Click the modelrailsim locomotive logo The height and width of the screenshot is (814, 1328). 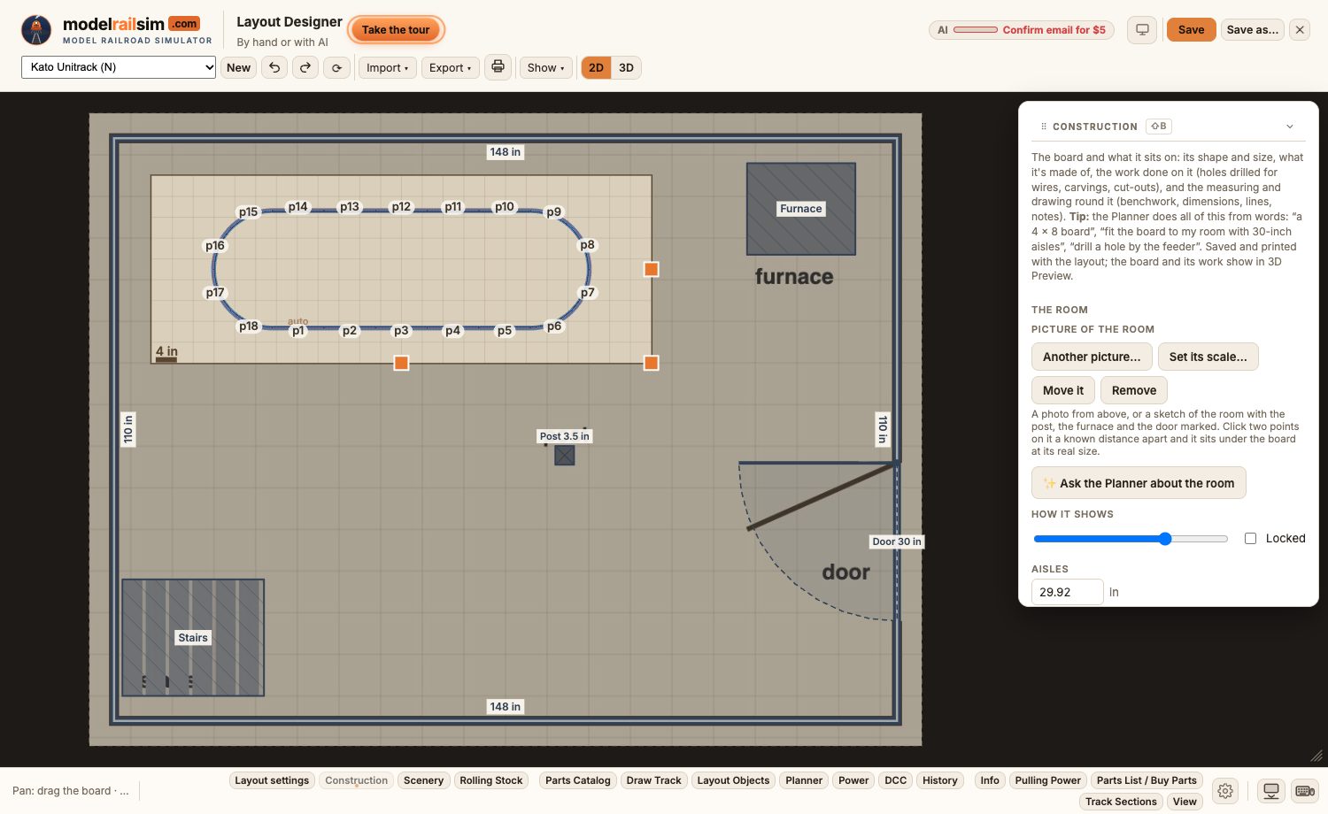tap(36, 30)
